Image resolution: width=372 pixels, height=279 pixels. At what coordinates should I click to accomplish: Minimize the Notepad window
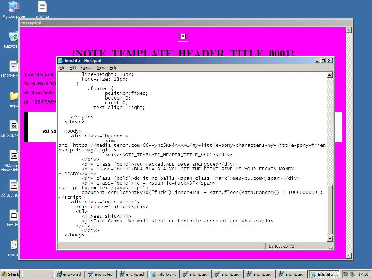[317, 61]
